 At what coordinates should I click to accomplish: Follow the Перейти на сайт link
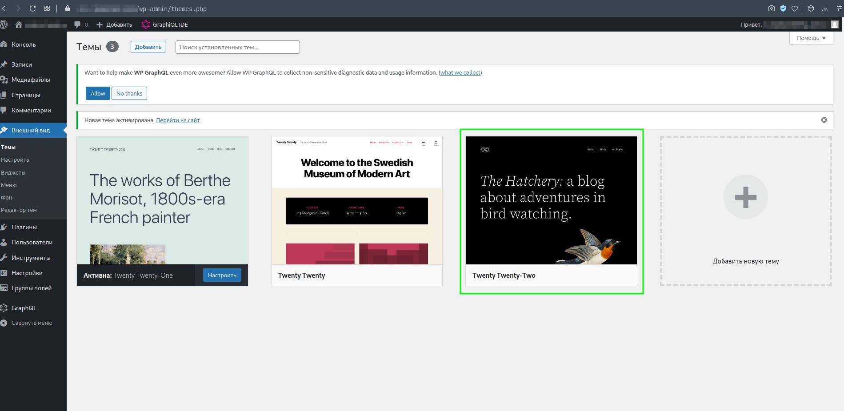coord(178,120)
